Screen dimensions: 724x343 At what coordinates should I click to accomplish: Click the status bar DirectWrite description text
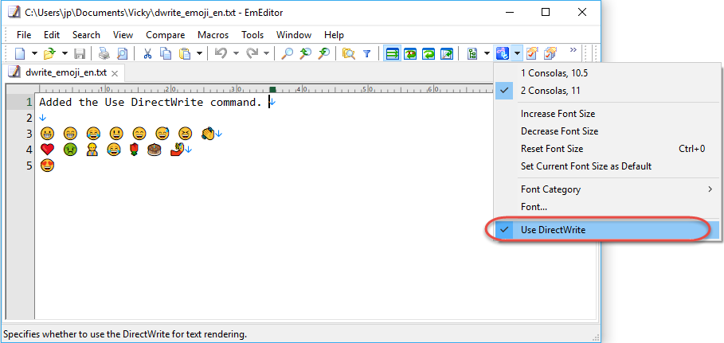[x=125, y=333]
